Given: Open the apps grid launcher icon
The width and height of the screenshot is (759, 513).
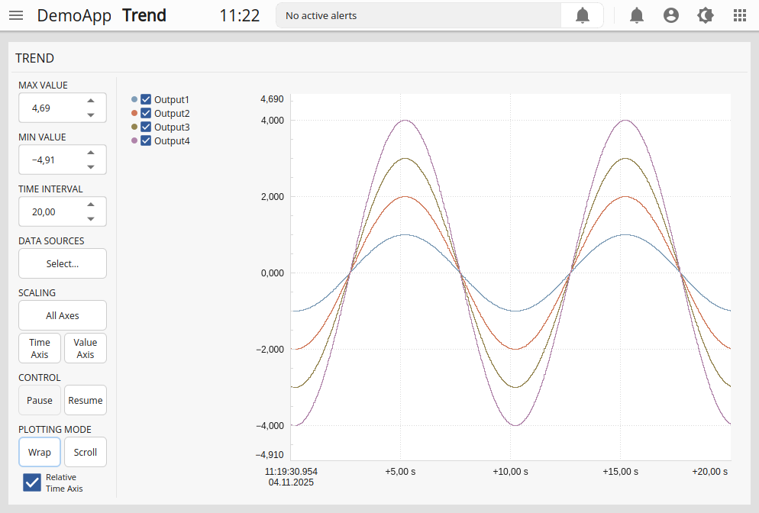Looking at the screenshot, I should pyautogui.click(x=740, y=15).
